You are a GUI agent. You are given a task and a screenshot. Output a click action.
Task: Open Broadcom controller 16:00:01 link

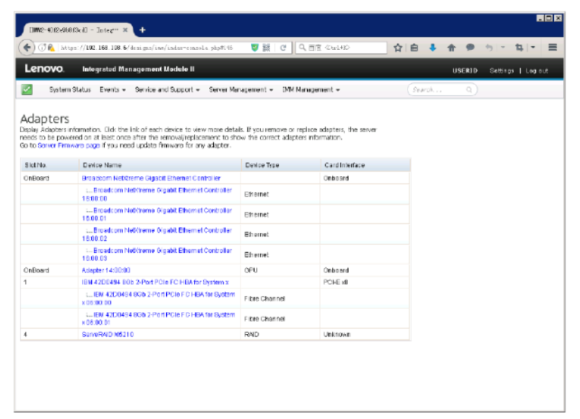click(157, 214)
